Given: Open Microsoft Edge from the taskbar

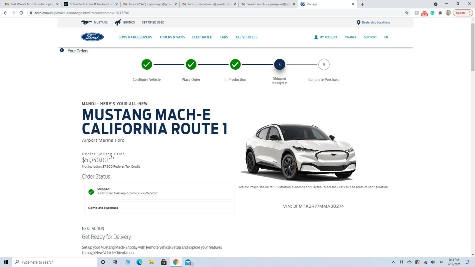Looking at the screenshot, I should [x=139, y=262].
